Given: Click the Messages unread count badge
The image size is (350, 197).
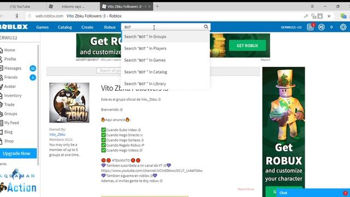Looking at the screenshot, I should [x=33, y=68].
